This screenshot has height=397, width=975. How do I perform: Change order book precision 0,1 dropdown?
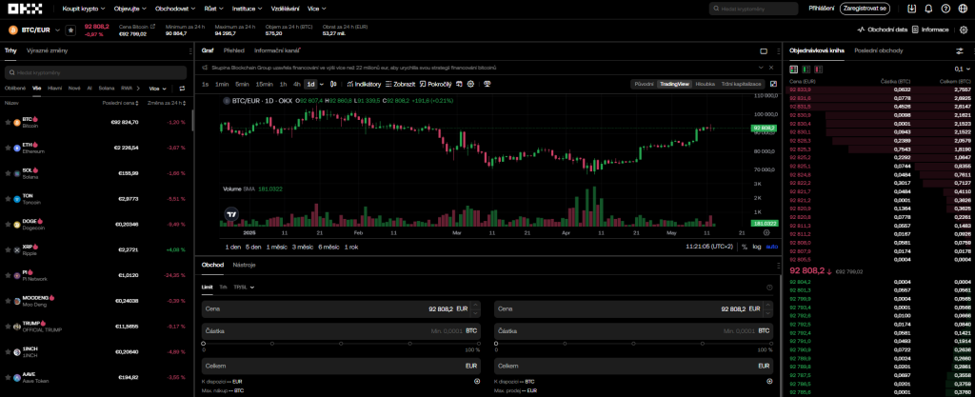(962, 69)
